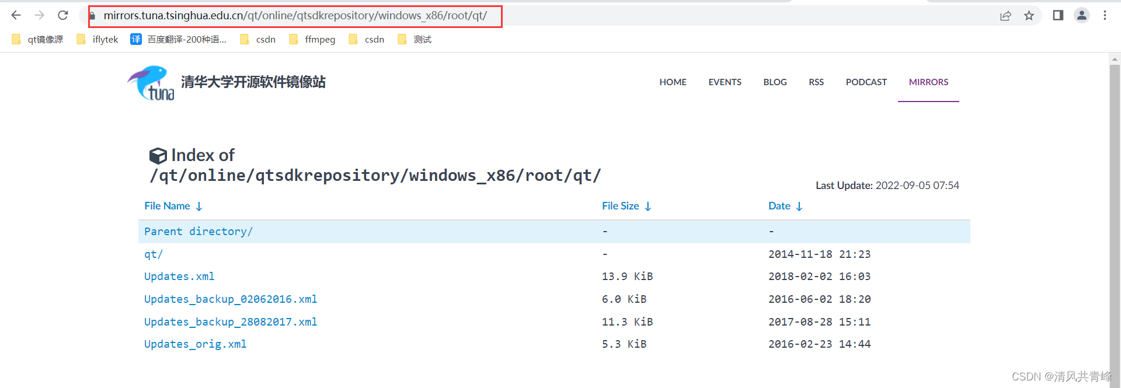Click the 6.0 KiB size value
1121x388 pixels.
point(624,299)
